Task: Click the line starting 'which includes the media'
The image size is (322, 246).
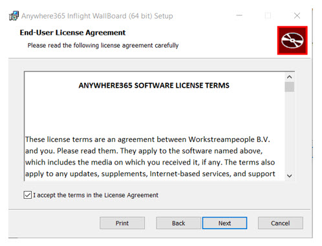Action: click(x=150, y=162)
